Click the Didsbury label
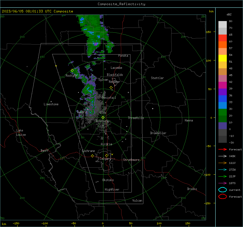243x227 pixels. pyautogui.click(x=102, y=121)
